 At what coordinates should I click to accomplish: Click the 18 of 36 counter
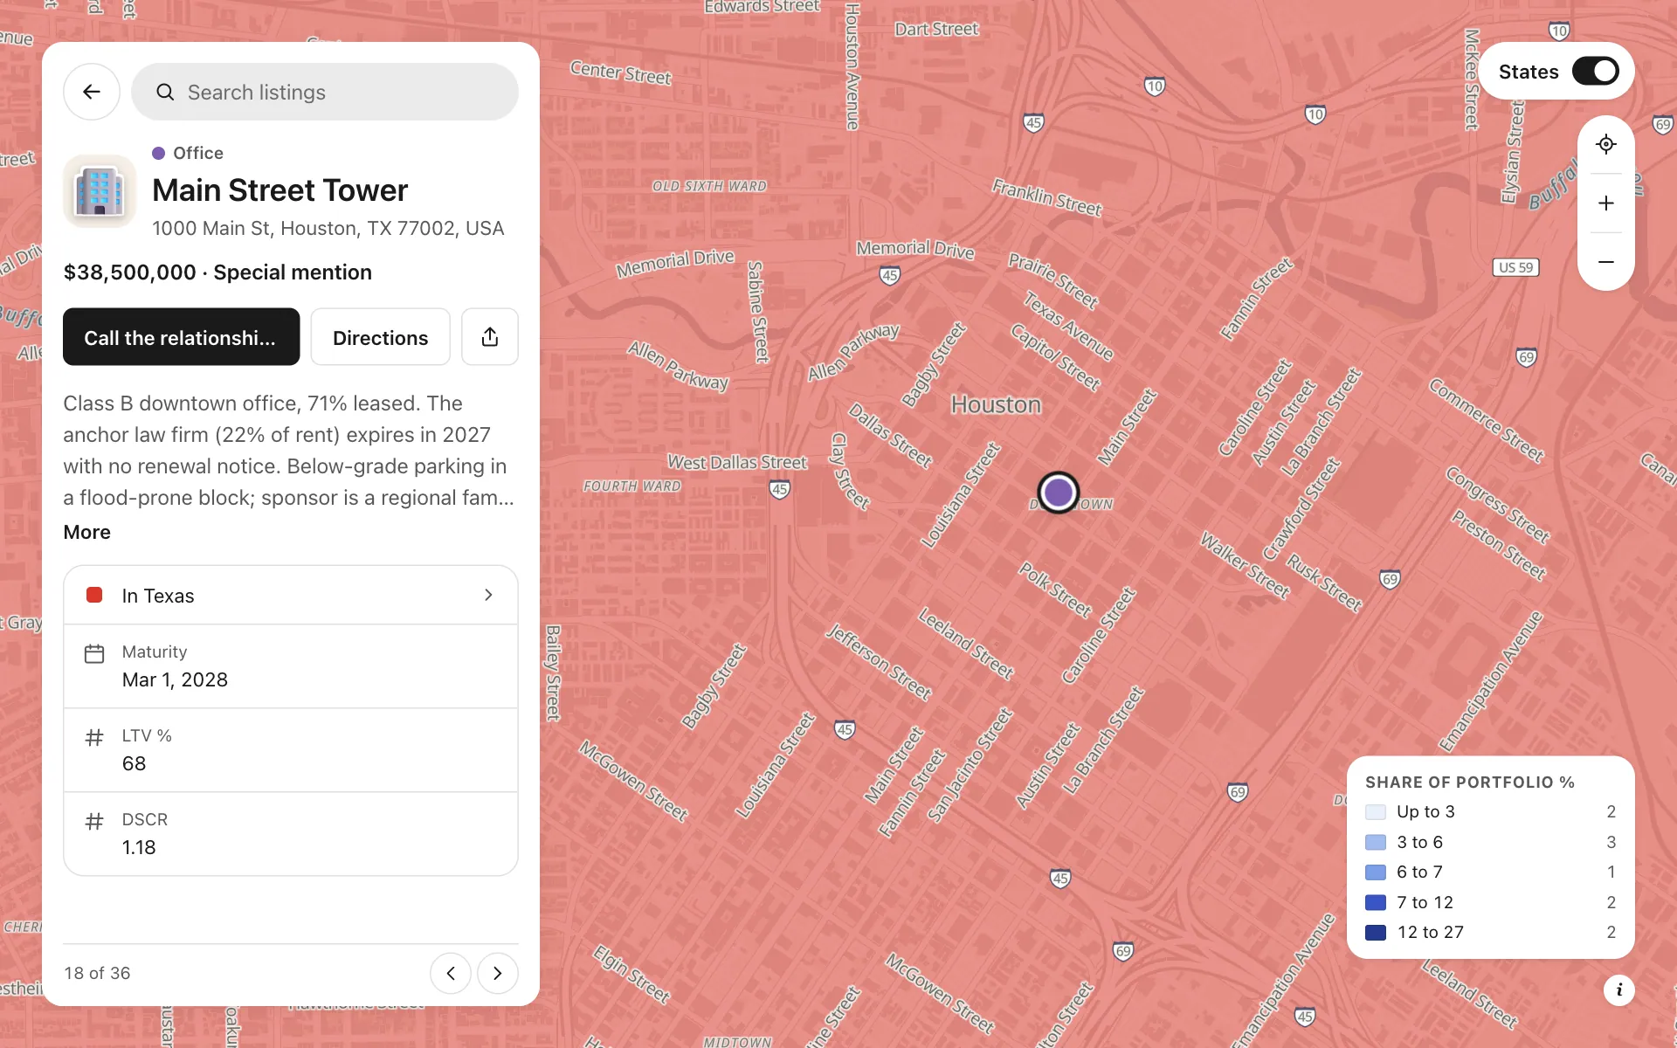(x=97, y=973)
